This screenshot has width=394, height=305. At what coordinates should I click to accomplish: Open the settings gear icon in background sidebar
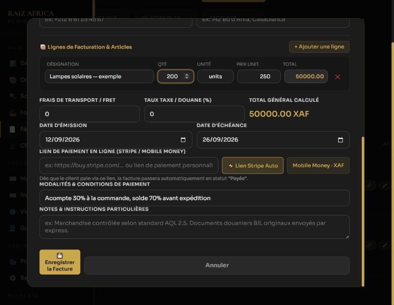click(x=13, y=278)
